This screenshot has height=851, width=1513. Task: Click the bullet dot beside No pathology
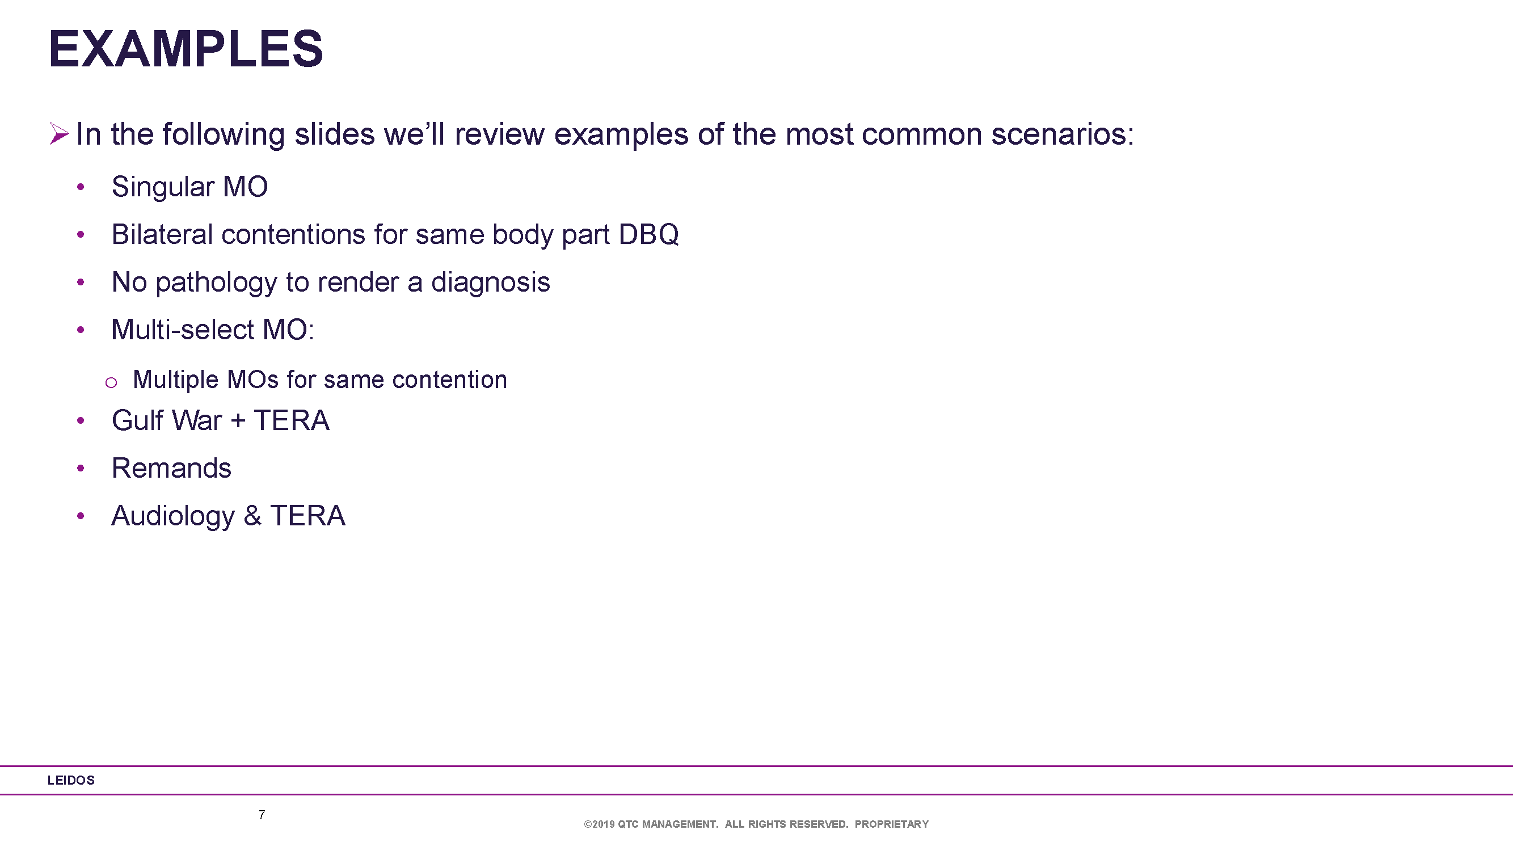[x=81, y=283]
